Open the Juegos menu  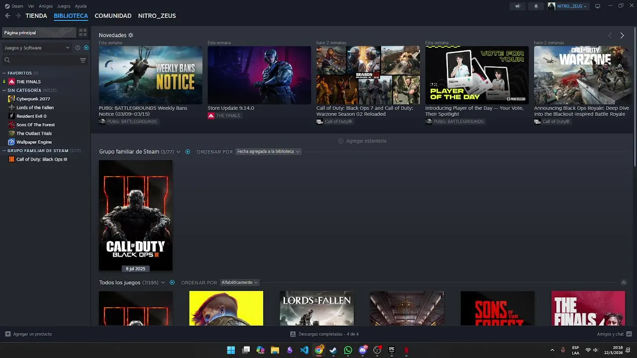pos(64,6)
